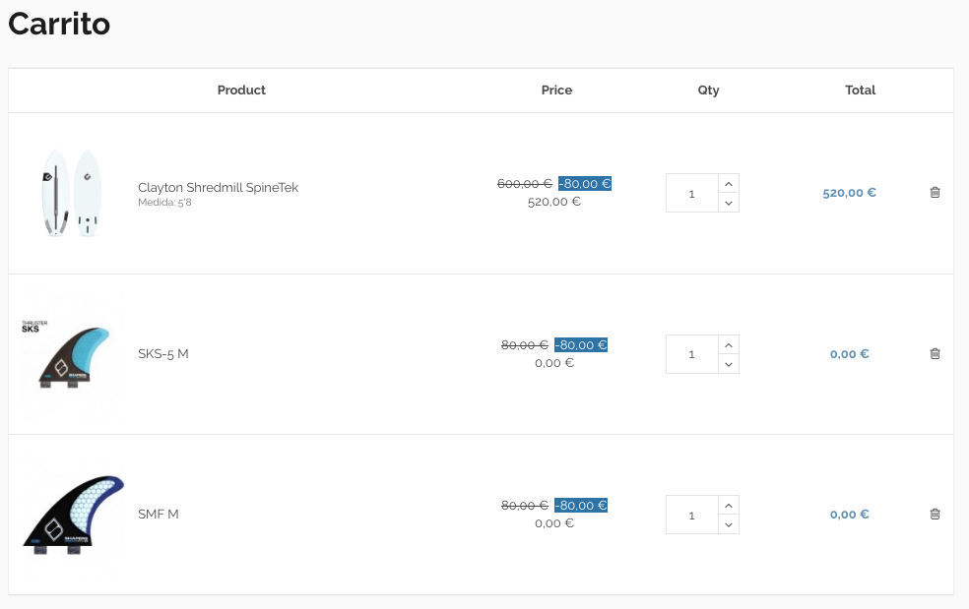Click struck-through 80,00 € price of SMF M
The height and width of the screenshot is (609, 969).
525,506
